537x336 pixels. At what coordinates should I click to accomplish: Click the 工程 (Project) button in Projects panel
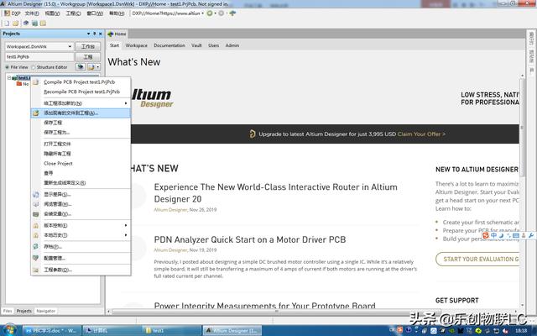coord(87,56)
